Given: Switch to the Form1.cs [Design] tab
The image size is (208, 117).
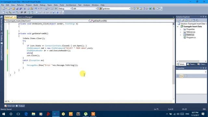Looking at the screenshot, I should 25,17.
